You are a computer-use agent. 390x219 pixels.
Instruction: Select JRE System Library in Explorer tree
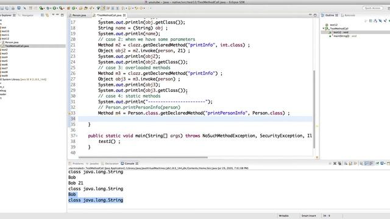click(23, 80)
